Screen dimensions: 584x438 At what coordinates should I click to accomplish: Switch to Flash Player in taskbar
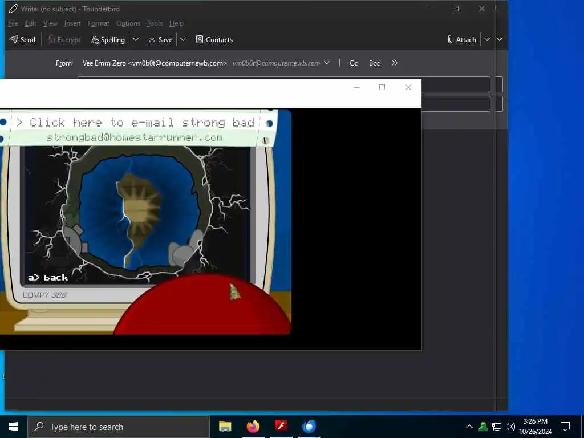281,427
